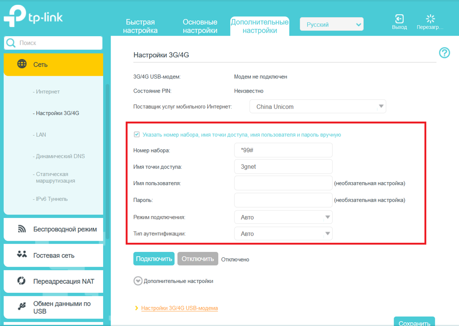459x326 pixels.
Task: Expand Дополнительные настройки section below buttons
Action: pyautogui.click(x=138, y=281)
